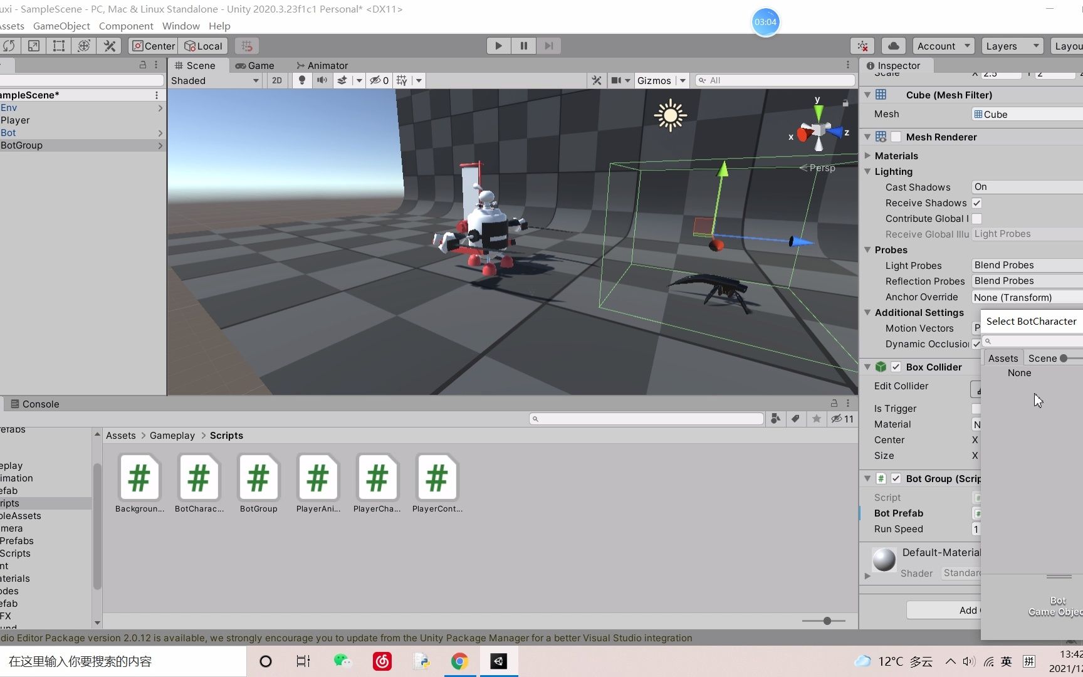1083x677 pixels.
Task: Open the Shaded draw mode dropdown
Action: click(216, 80)
